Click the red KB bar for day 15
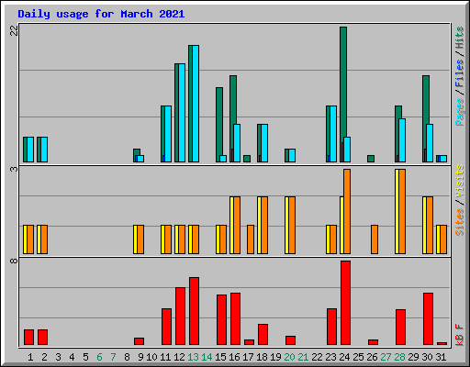 click(x=221, y=319)
